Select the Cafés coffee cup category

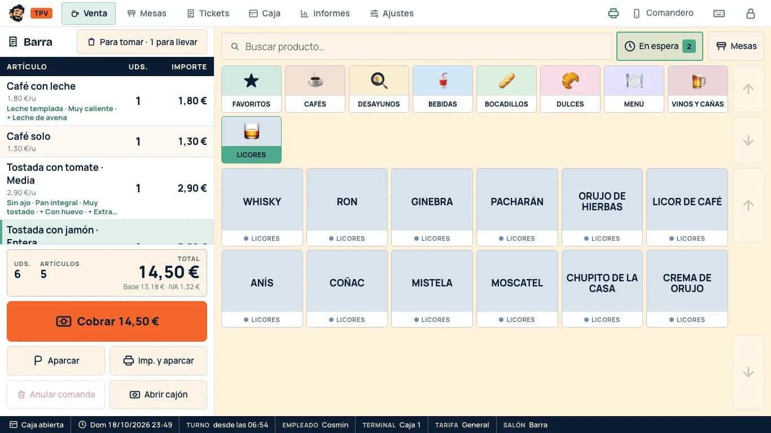coord(315,89)
